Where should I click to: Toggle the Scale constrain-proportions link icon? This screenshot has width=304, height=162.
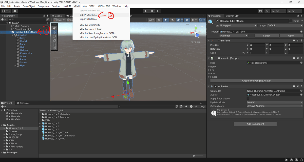(x=244, y=53)
